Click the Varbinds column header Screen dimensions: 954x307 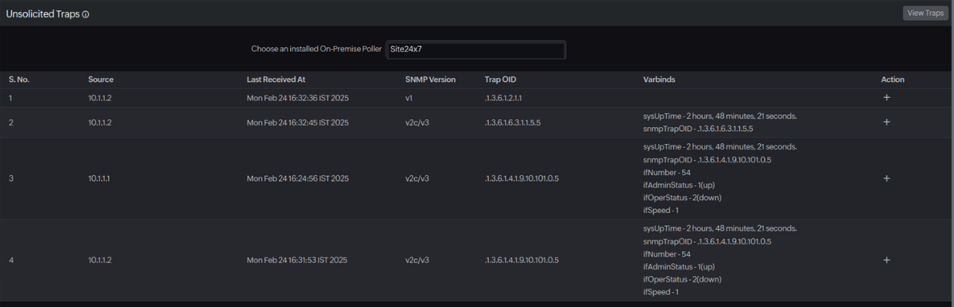(x=659, y=80)
